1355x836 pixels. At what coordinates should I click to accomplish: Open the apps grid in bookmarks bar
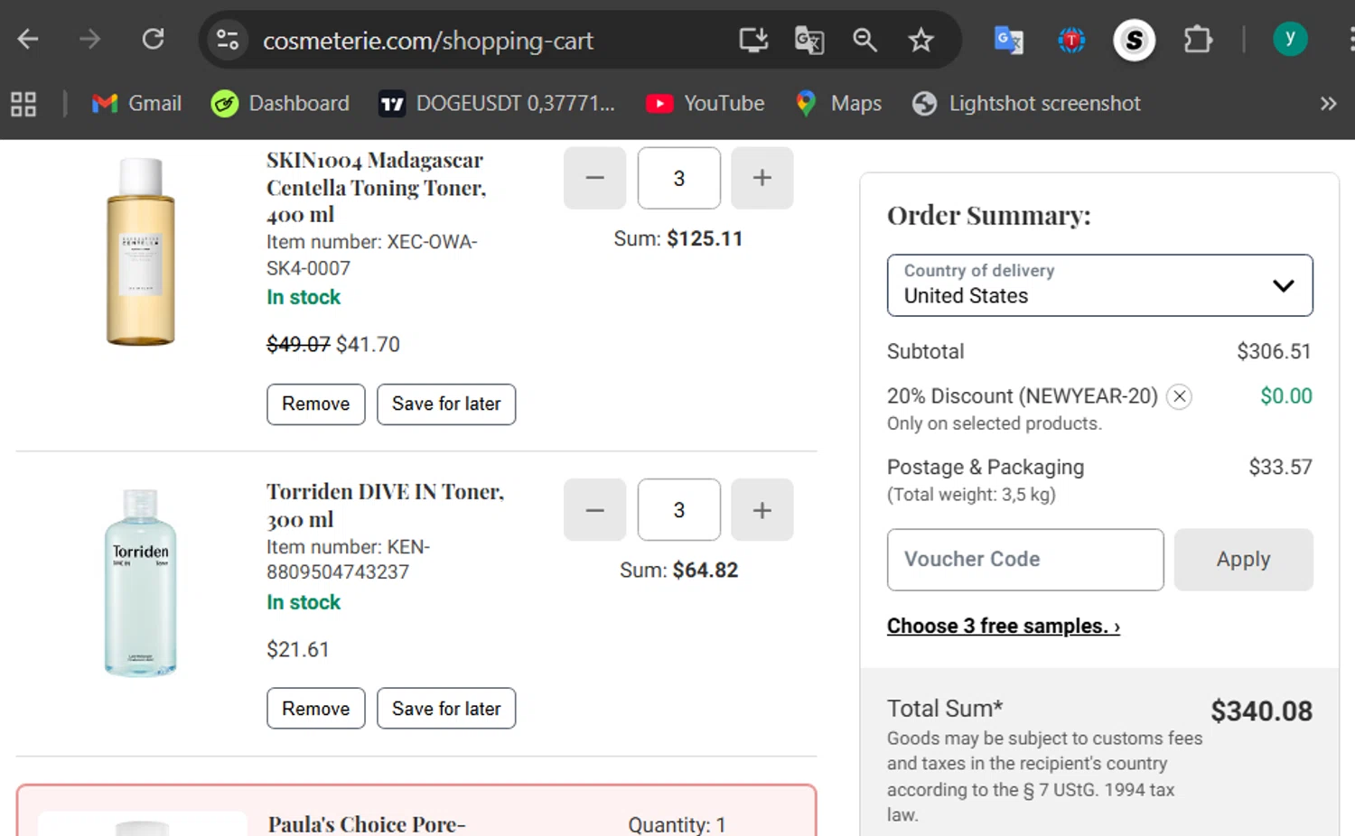click(23, 104)
